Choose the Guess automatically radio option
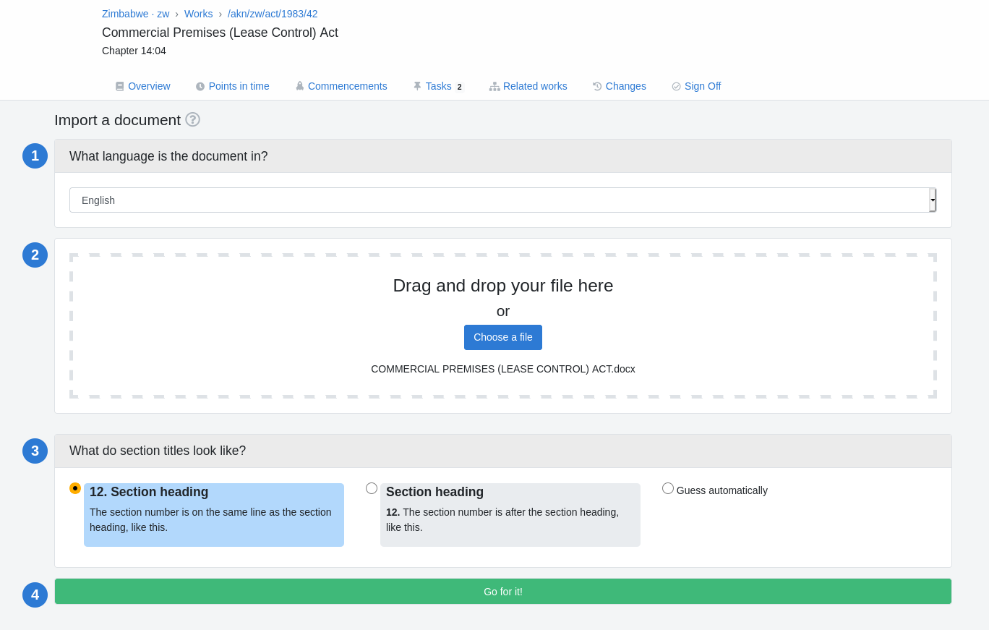 point(668,488)
